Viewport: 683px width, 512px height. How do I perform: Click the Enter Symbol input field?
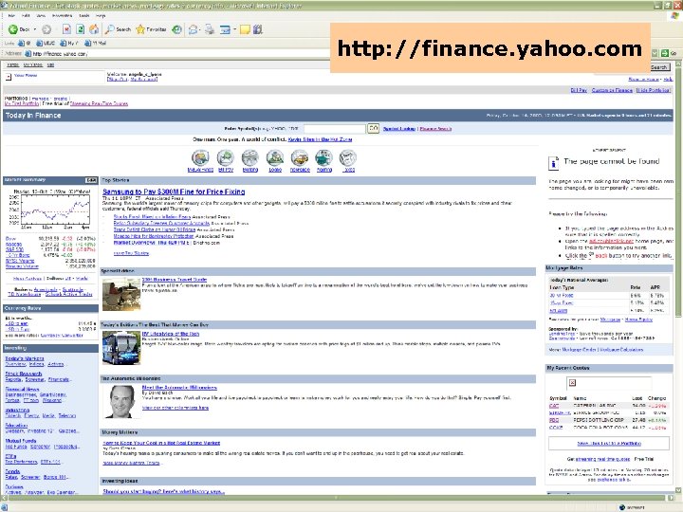[x=335, y=128]
